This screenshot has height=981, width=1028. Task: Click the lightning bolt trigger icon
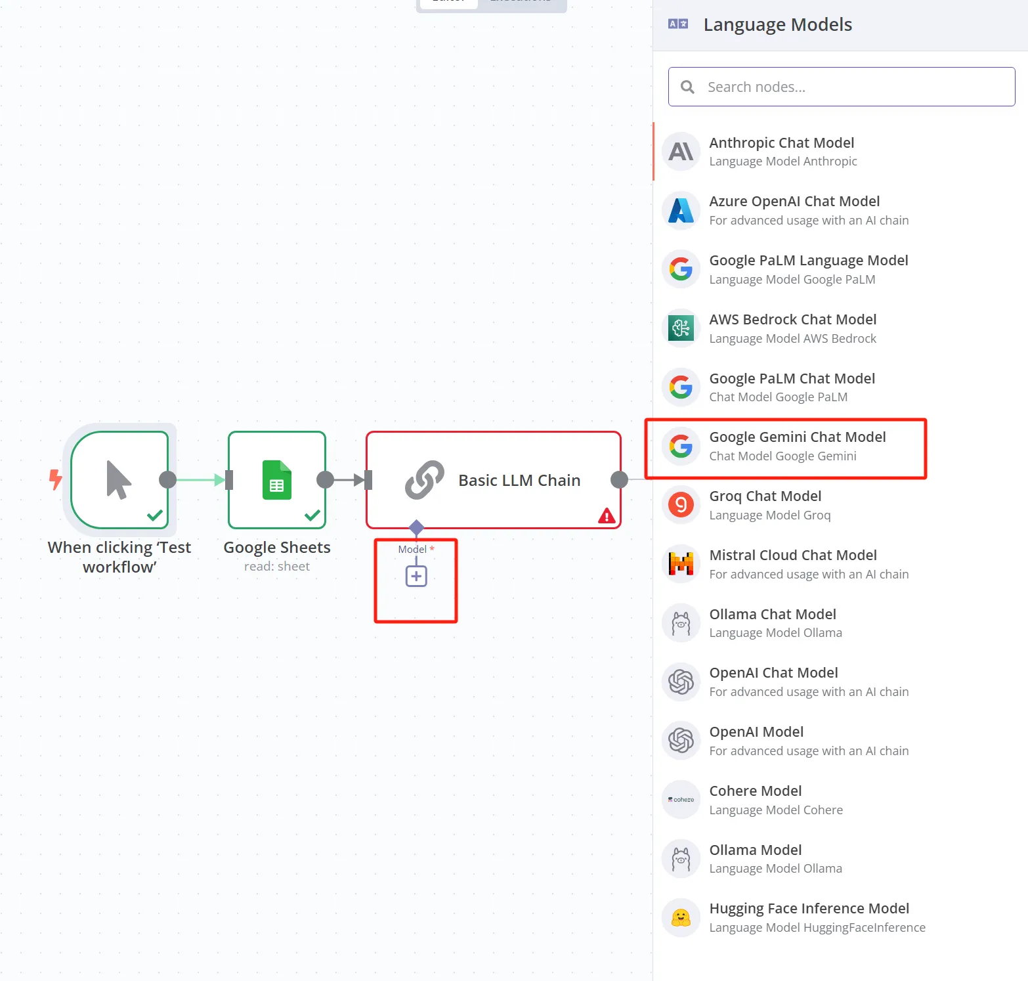[56, 479]
